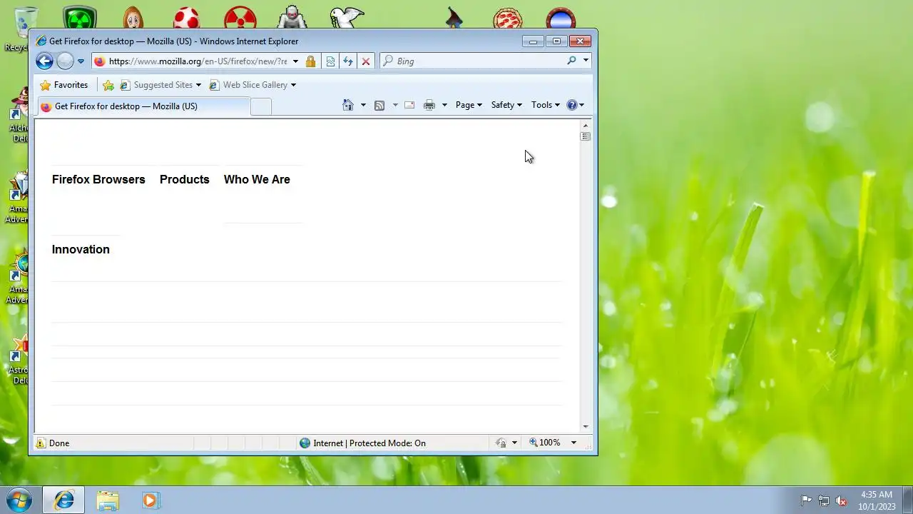Select the Get Firefox for desktop tab

tap(143, 106)
